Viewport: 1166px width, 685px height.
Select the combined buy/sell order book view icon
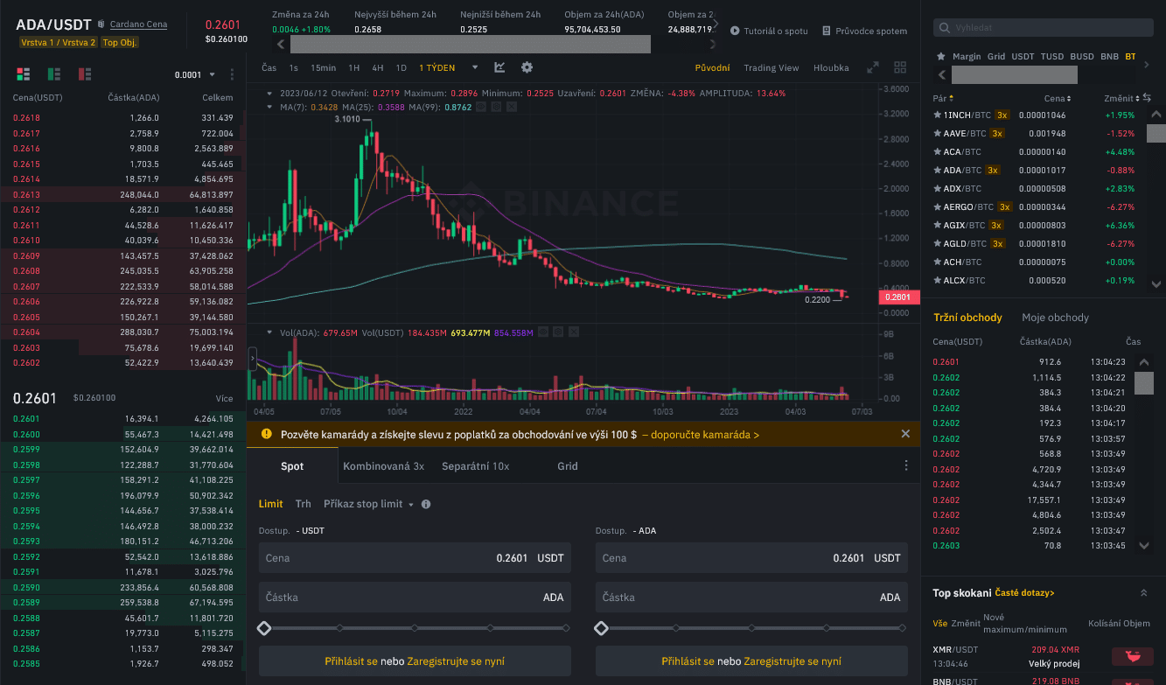coord(23,74)
